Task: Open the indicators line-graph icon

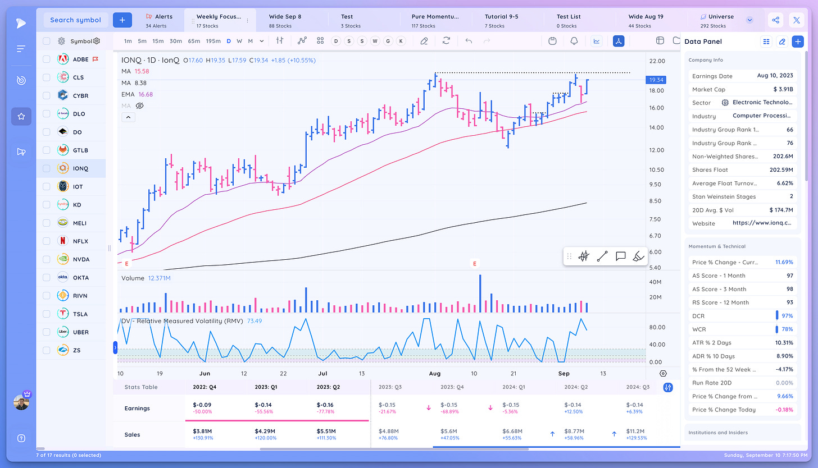Action: 302,41
